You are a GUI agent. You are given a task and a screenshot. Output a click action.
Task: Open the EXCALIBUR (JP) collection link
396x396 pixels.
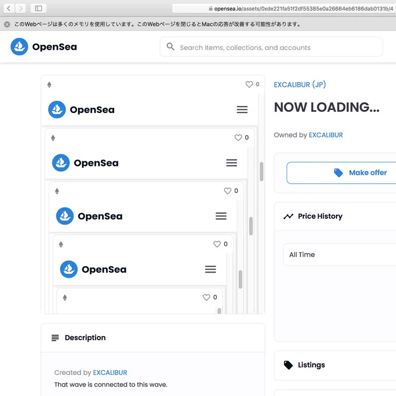pos(300,84)
